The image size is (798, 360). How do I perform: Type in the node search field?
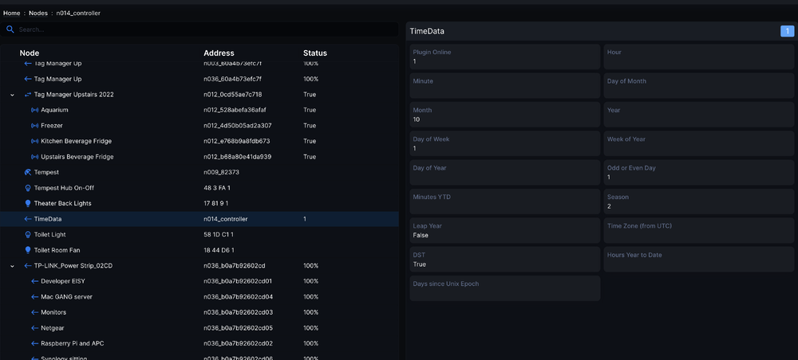[x=199, y=29]
